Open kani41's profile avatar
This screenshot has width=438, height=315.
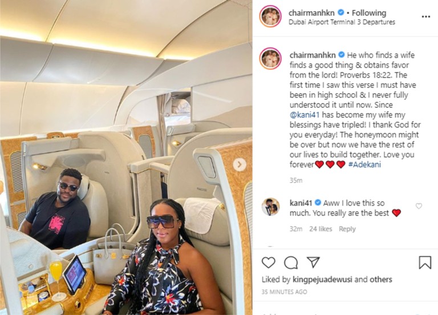270,207
